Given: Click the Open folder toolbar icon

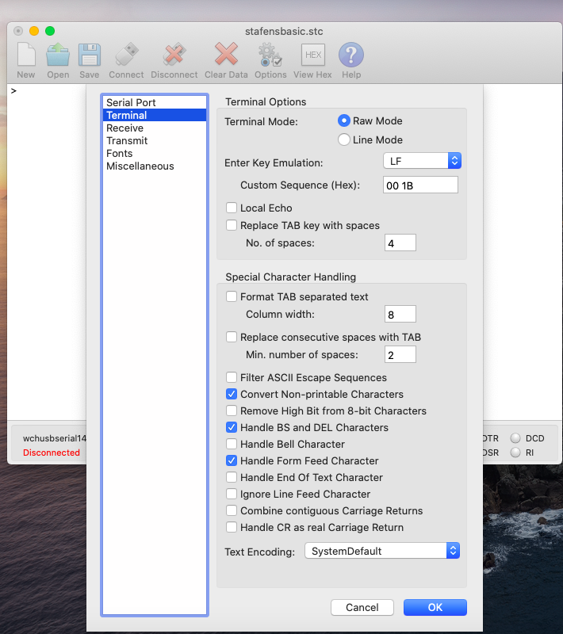Looking at the screenshot, I should [58, 55].
